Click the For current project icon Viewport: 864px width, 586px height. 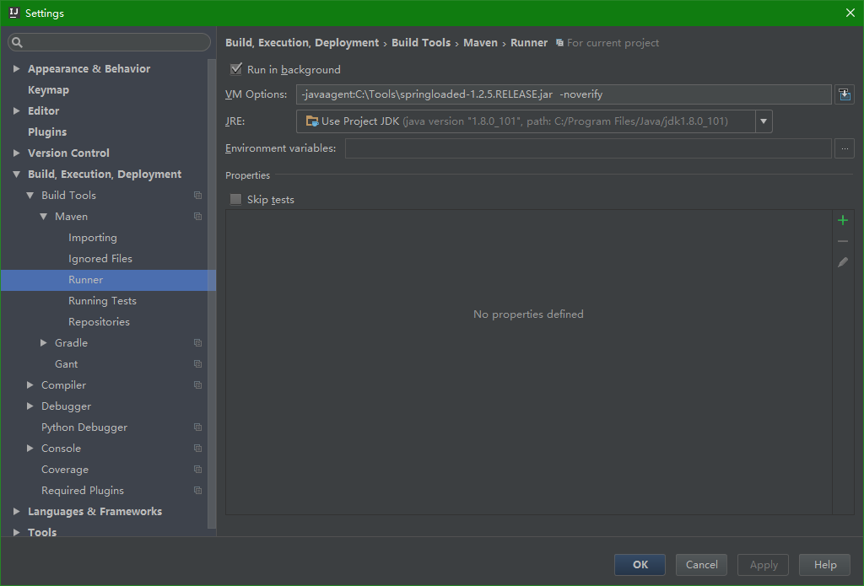[559, 43]
